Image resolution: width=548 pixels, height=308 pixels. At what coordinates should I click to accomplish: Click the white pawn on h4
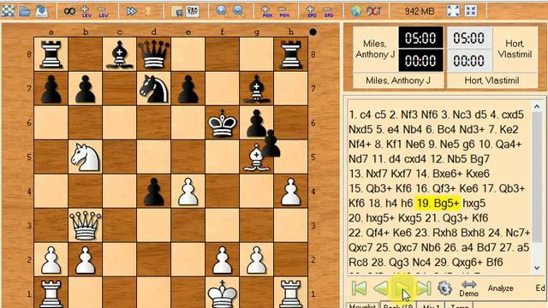point(291,192)
